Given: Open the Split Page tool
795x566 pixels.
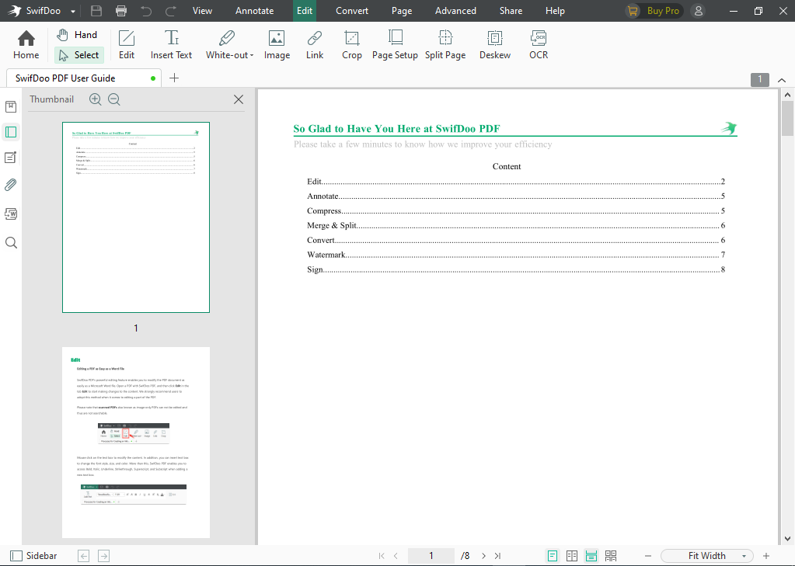Looking at the screenshot, I should (445, 44).
